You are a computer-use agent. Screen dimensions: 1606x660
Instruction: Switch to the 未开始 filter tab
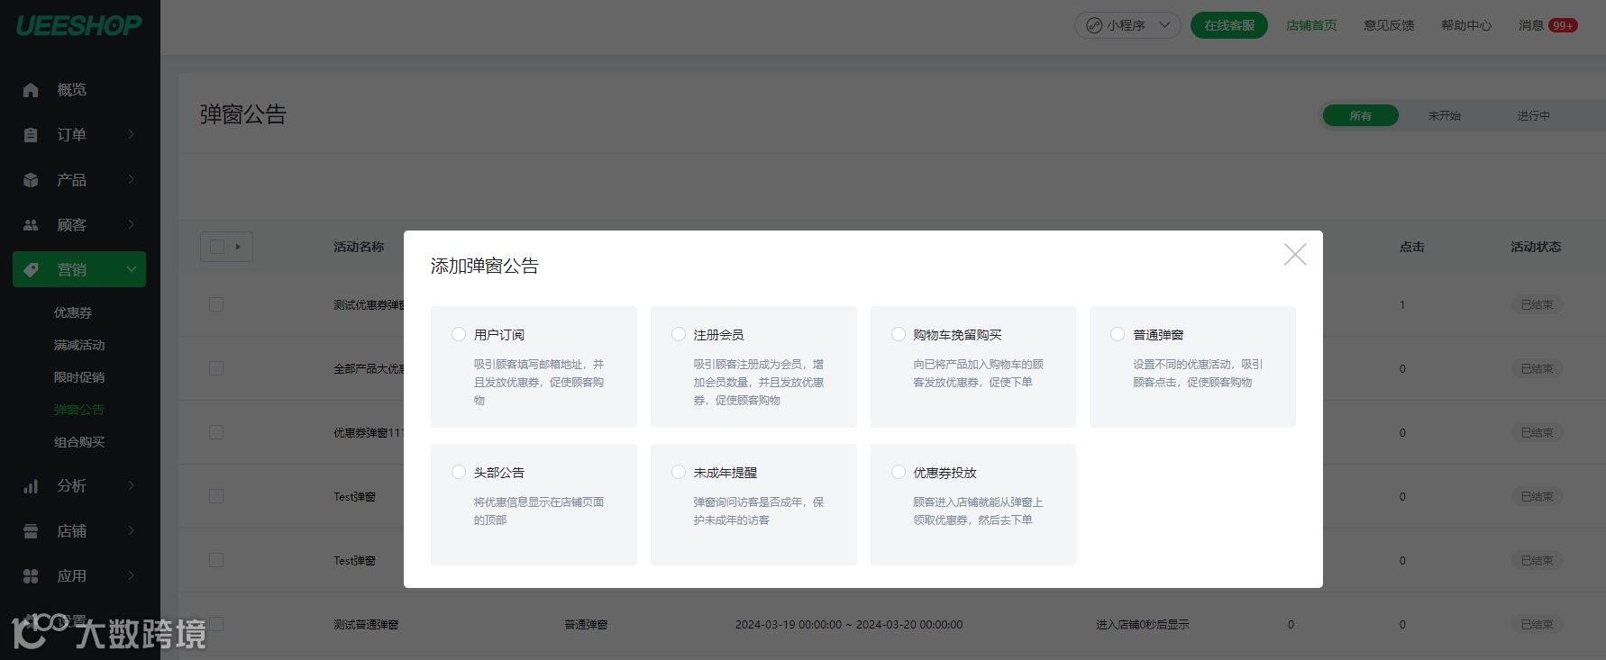(x=1445, y=116)
